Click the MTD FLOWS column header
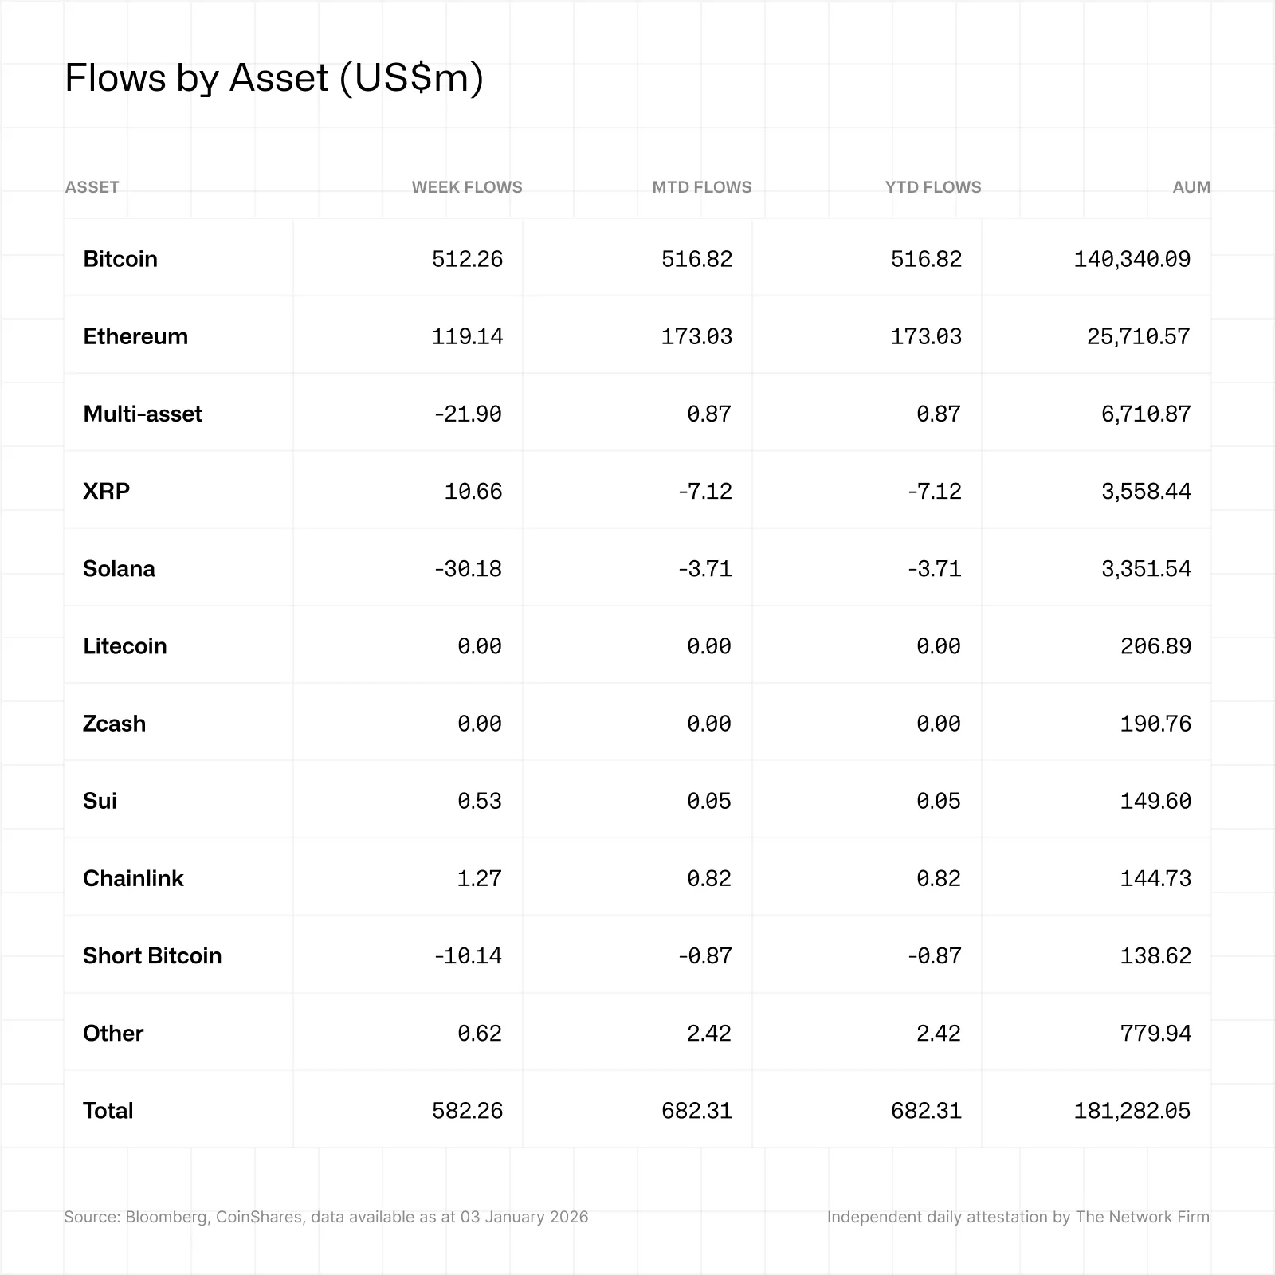 click(701, 187)
